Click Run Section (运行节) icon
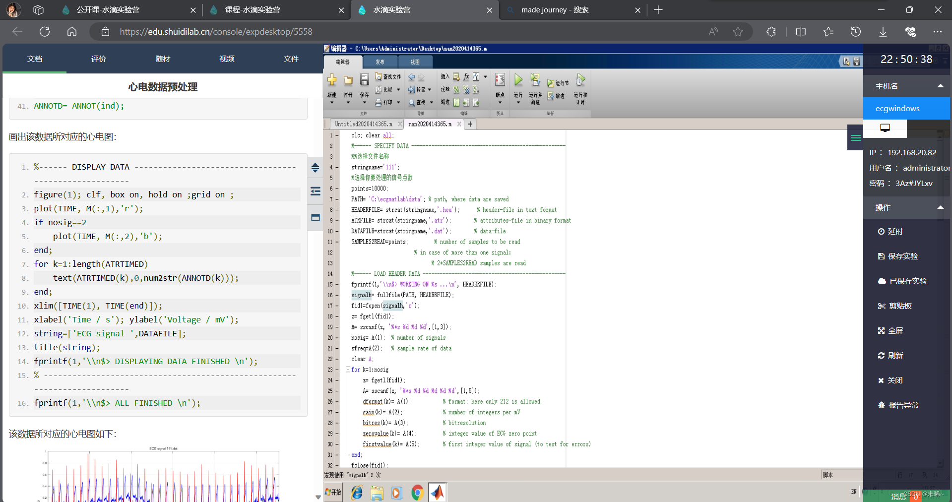The width and height of the screenshot is (952, 502). coord(550,83)
